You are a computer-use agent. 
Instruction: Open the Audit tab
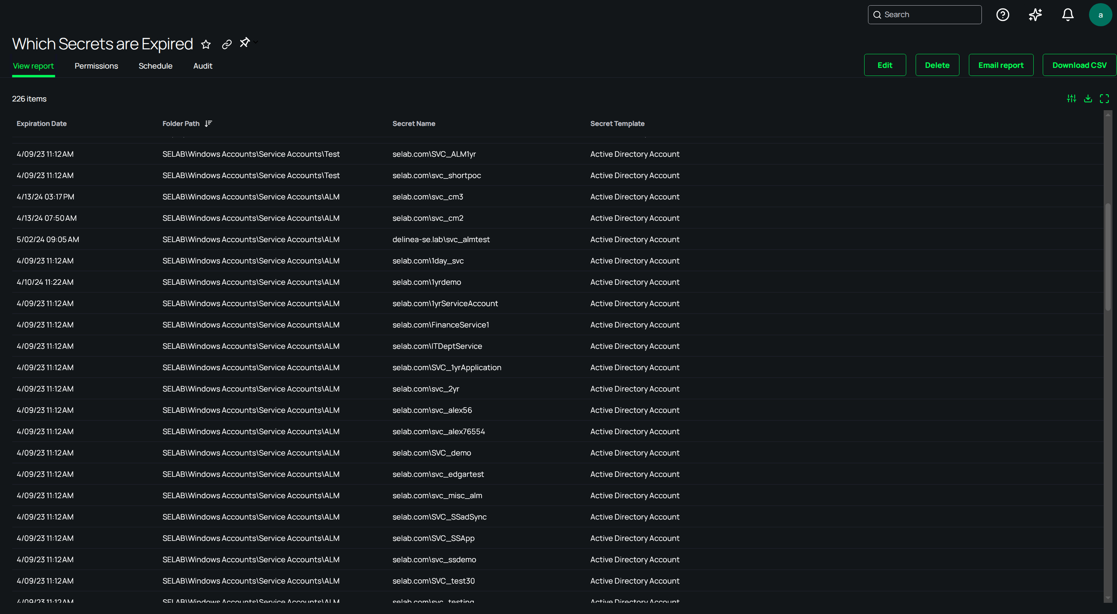[x=202, y=66]
